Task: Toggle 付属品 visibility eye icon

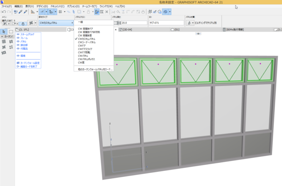Action: coord(18,48)
